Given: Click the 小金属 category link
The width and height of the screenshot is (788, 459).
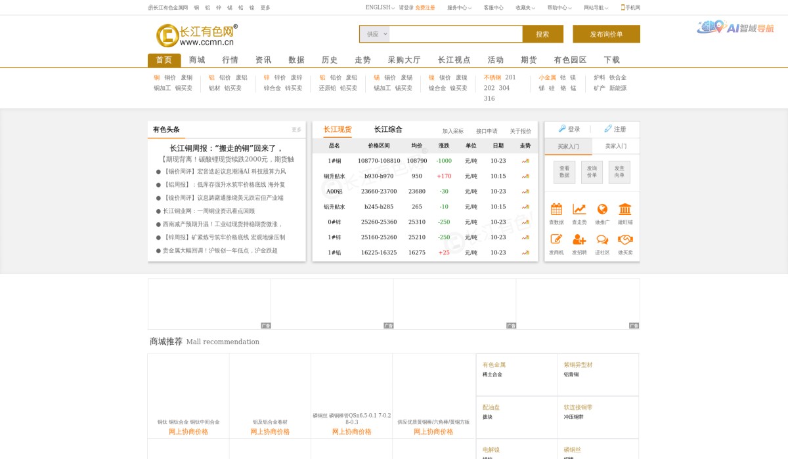Looking at the screenshot, I should pyautogui.click(x=548, y=77).
